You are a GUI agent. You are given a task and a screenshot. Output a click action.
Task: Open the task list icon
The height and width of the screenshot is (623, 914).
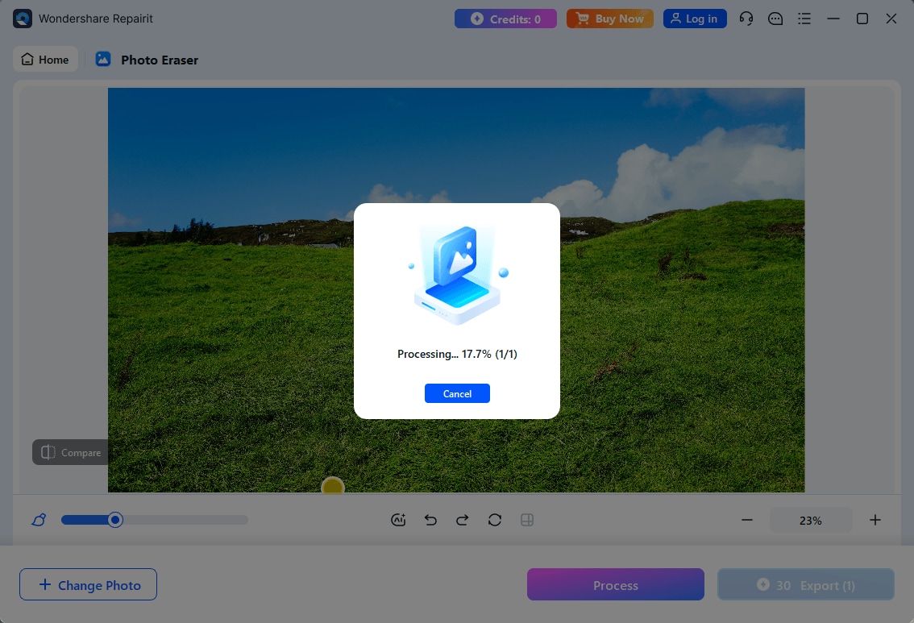click(804, 18)
